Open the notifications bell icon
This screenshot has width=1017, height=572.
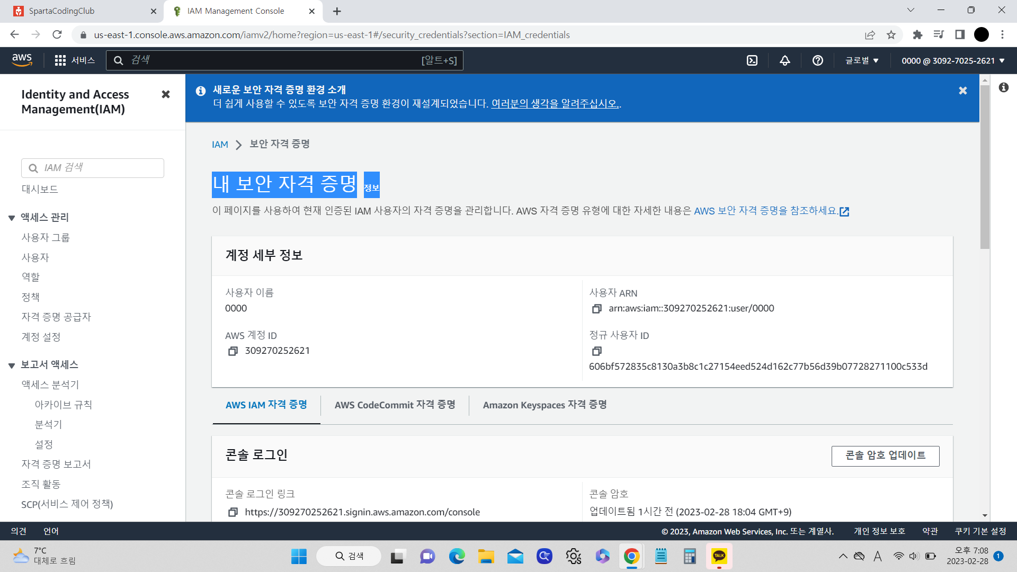pyautogui.click(x=785, y=60)
